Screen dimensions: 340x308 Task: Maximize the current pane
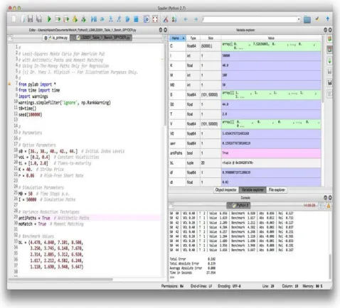coord(147,19)
